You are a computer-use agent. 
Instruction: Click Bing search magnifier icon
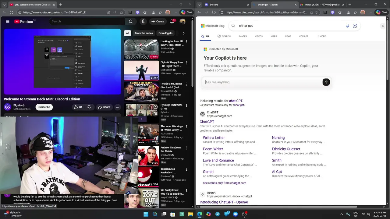233,26
